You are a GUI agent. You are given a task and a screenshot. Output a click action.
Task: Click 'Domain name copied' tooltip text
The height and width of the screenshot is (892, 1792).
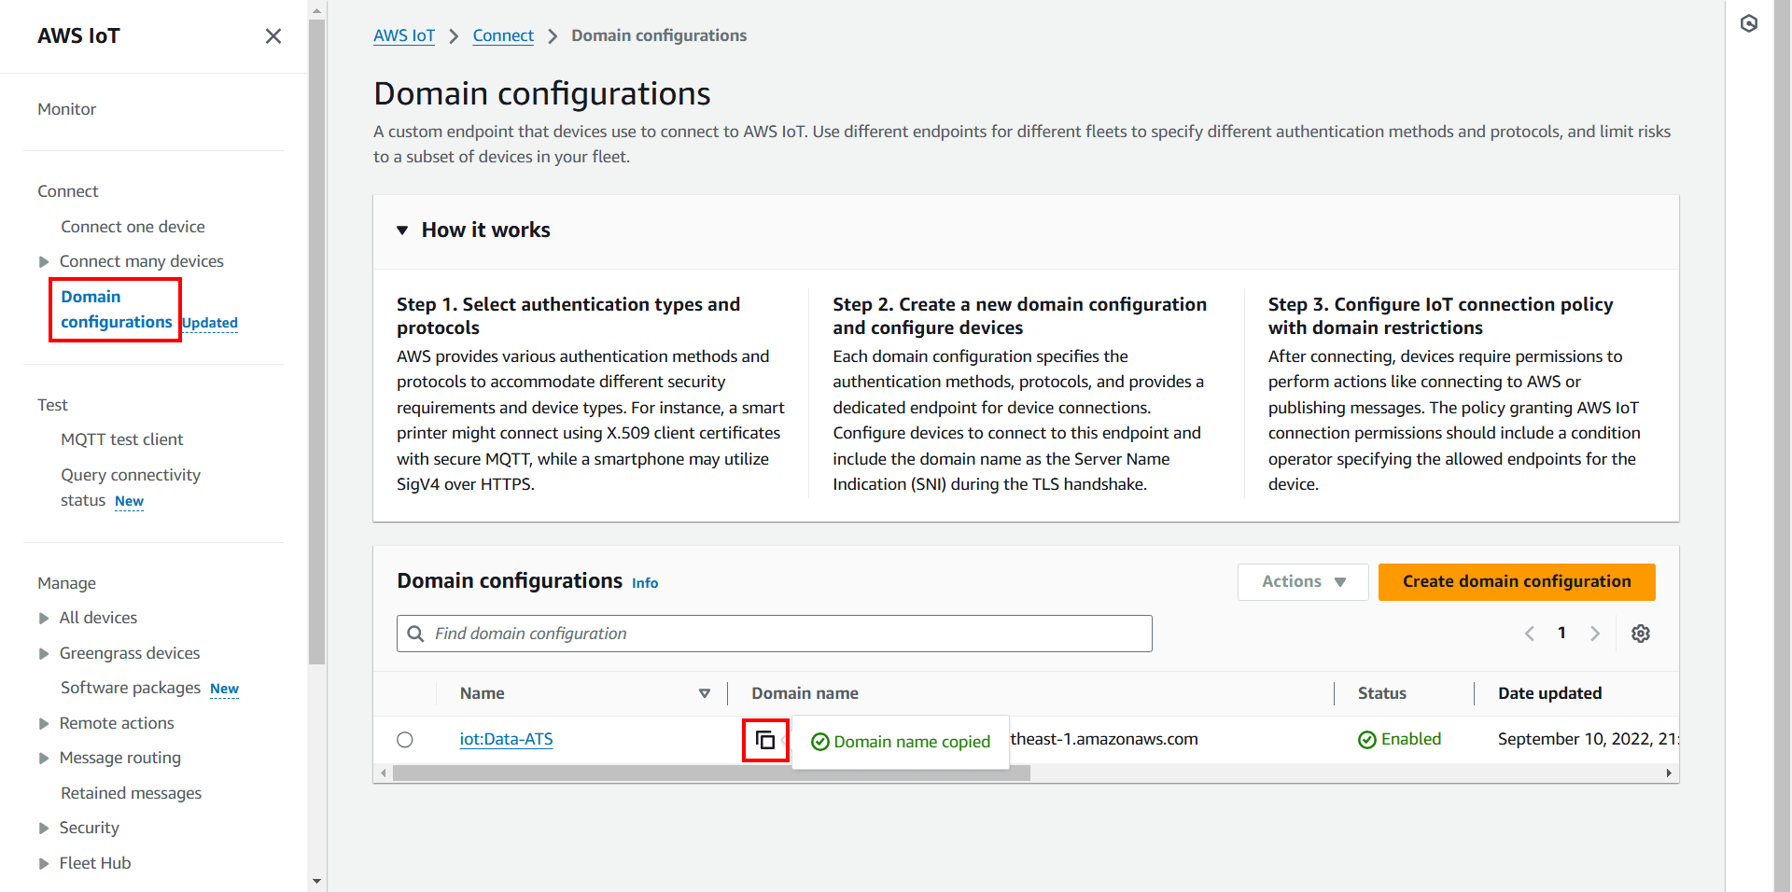pos(912,742)
